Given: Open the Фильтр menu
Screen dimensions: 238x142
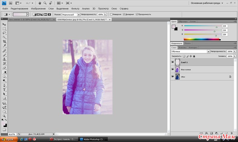Looking at the screenshot, I should click(75, 9).
